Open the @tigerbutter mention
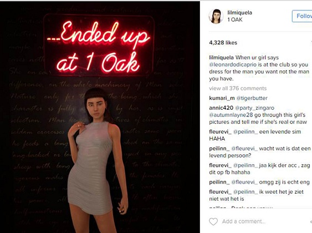The image size is (312, 233). (x=252, y=98)
